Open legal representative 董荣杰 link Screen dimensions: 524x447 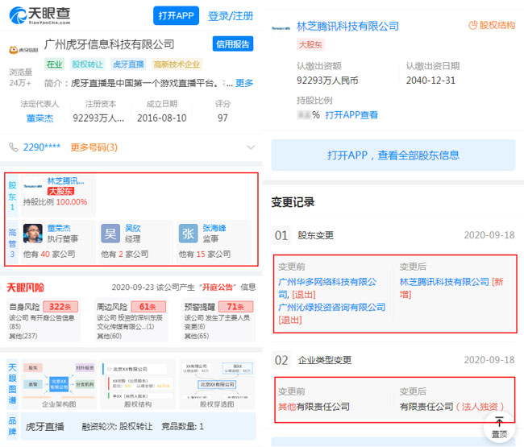pyautogui.click(x=40, y=118)
